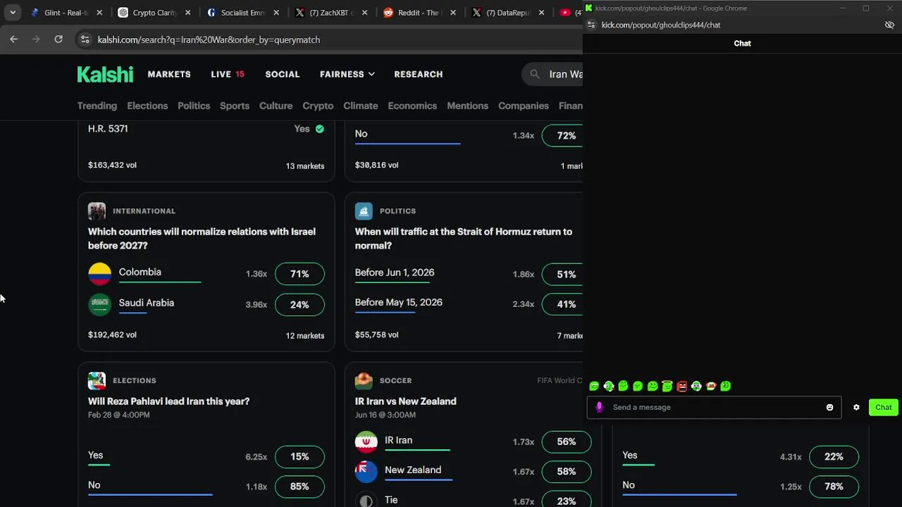Open the emoji picker in Kick chat

[829, 407]
